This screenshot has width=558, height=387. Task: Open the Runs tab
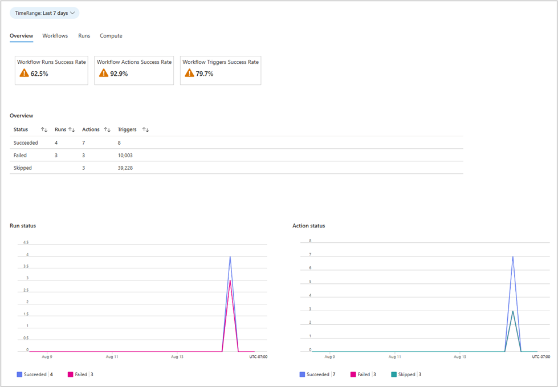click(x=84, y=36)
